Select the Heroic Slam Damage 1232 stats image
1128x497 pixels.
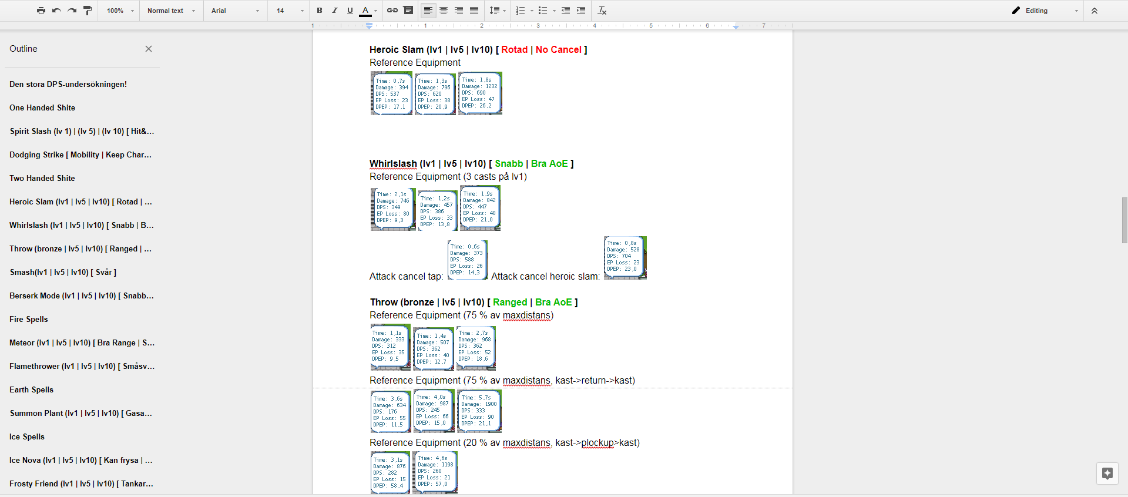point(480,93)
